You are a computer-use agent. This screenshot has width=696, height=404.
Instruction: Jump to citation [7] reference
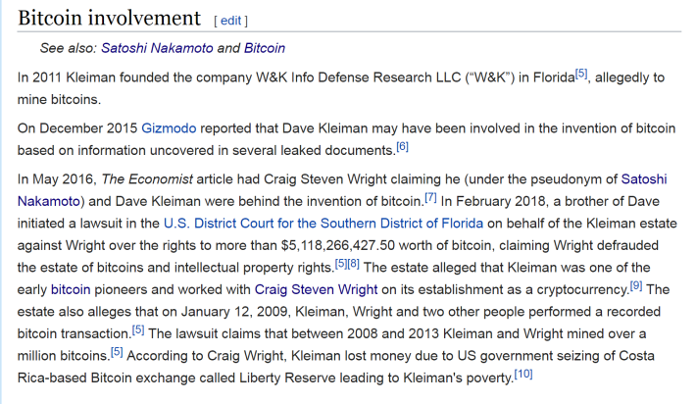pos(430,197)
